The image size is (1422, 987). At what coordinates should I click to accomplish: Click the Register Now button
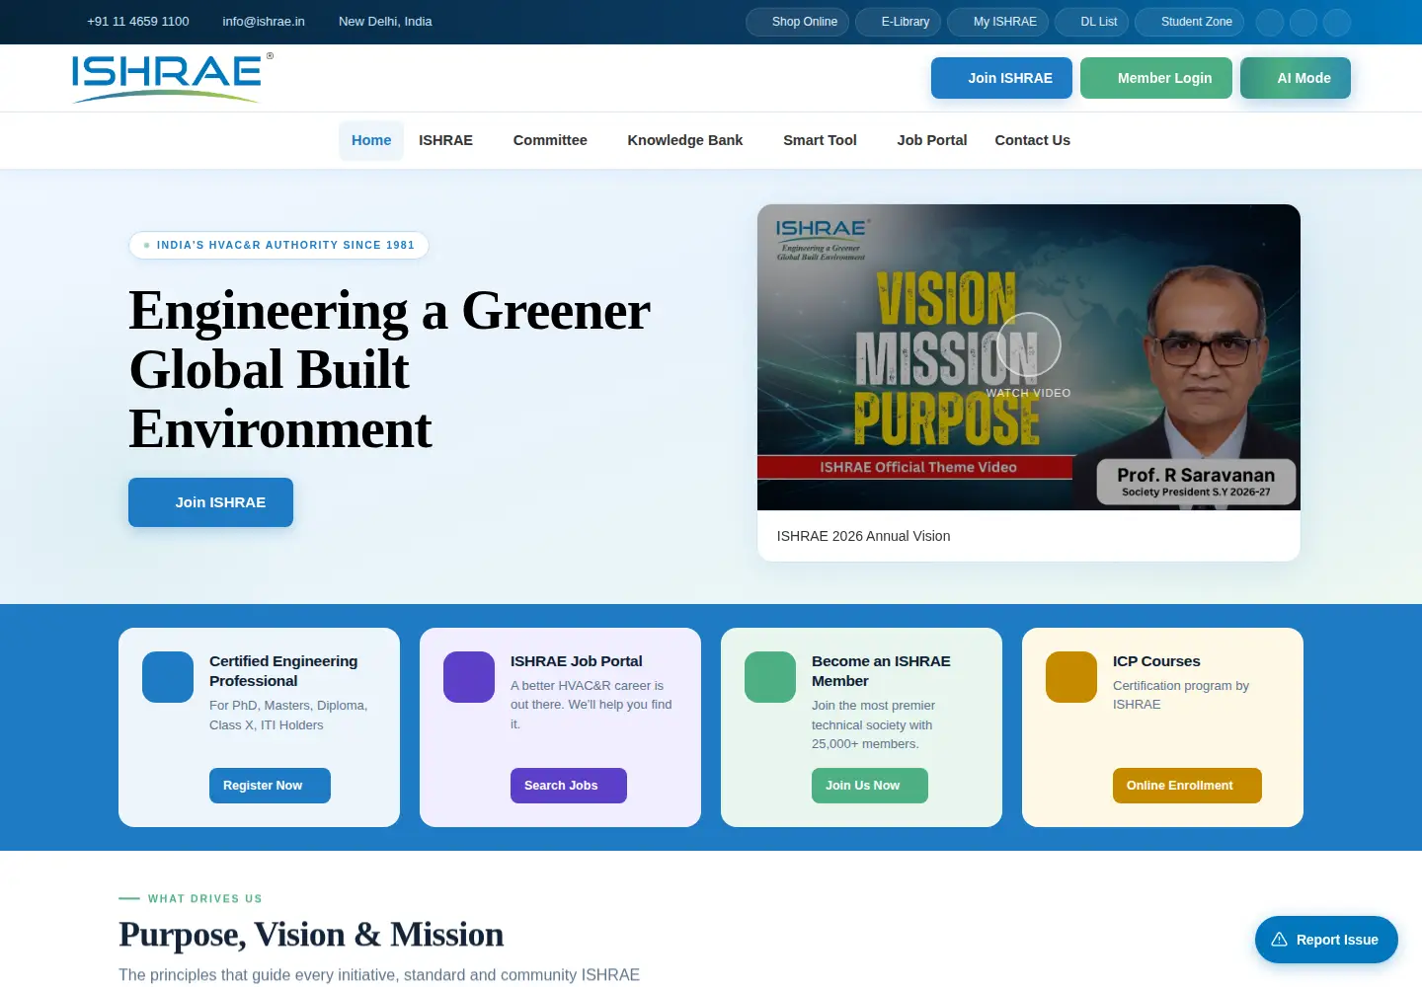coord(270,786)
